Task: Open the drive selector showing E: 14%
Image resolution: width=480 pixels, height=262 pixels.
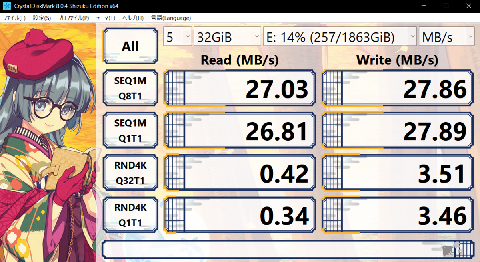Action: (x=340, y=37)
